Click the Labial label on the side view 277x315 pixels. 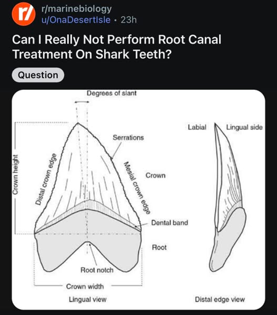pyautogui.click(x=197, y=127)
